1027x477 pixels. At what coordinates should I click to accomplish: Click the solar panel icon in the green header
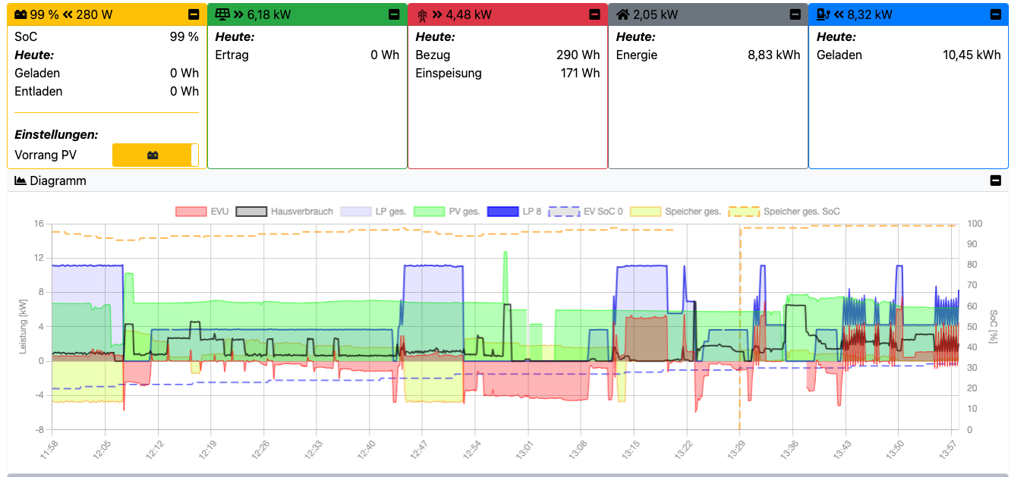[x=222, y=14]
